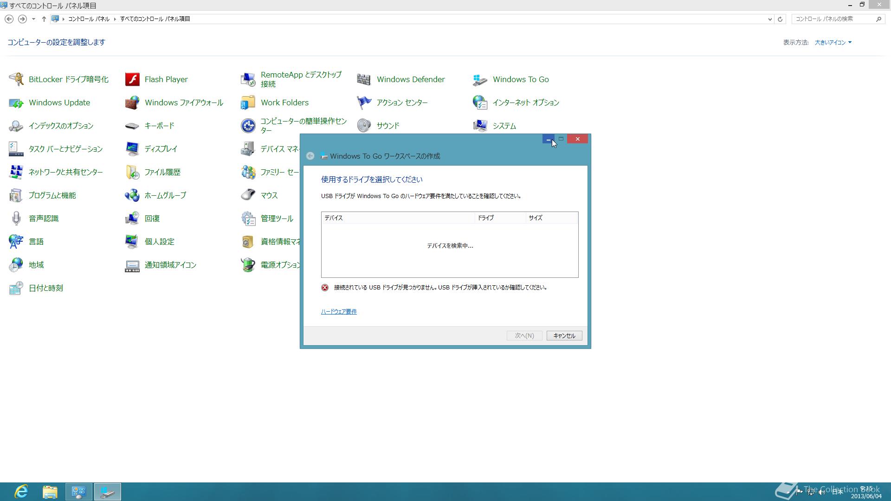Open サウンド speaker icon
The image size is (891, 501).
coord(364,126)
